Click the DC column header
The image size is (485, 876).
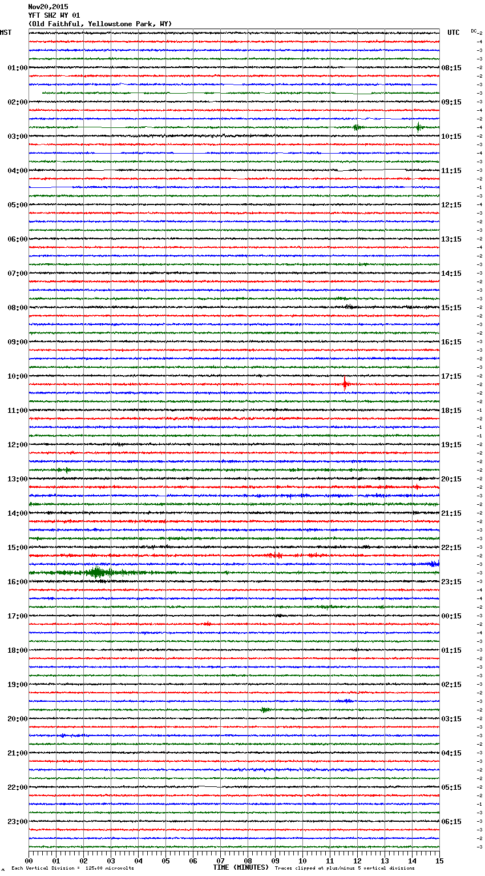tap(474, 31)
